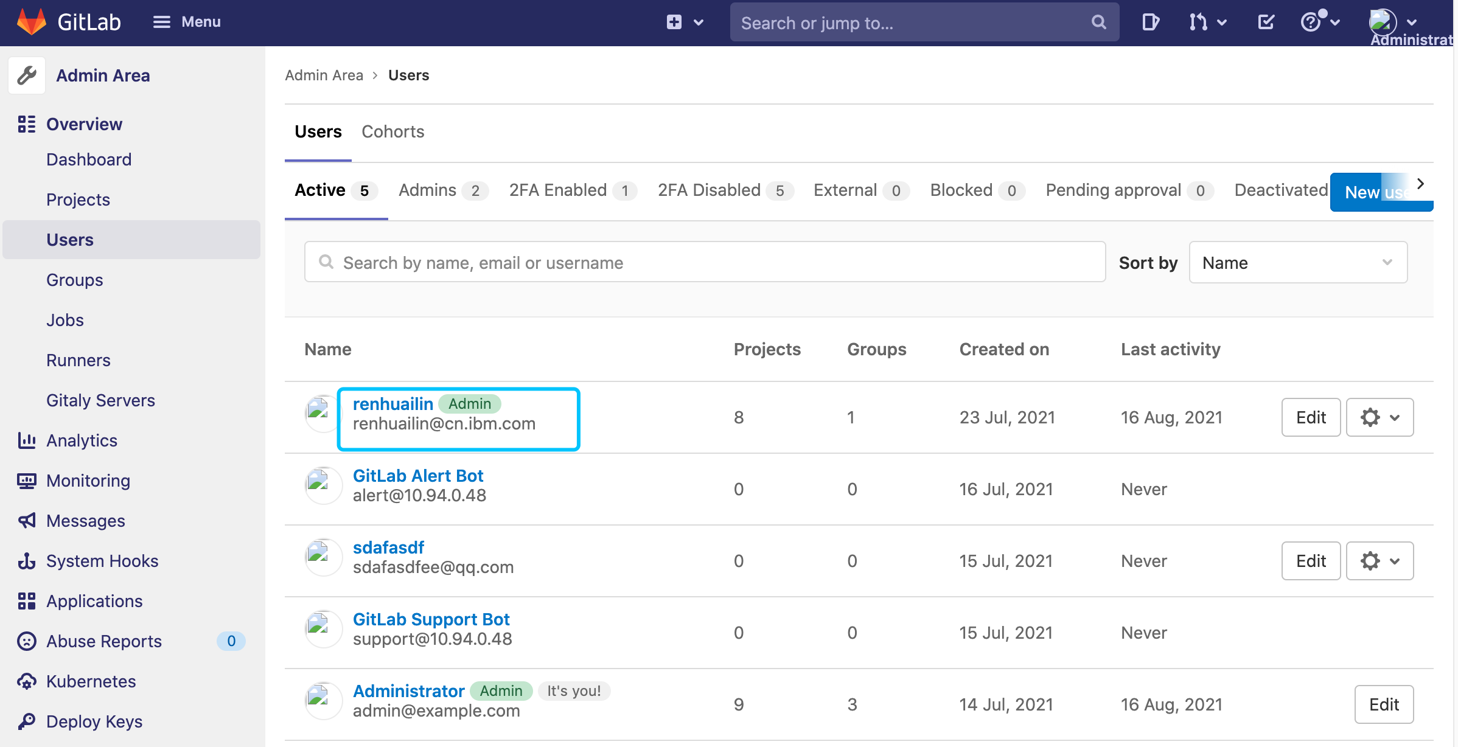Open sdafasdf user profile link
1458x747 pixels.
pos(388,547)
